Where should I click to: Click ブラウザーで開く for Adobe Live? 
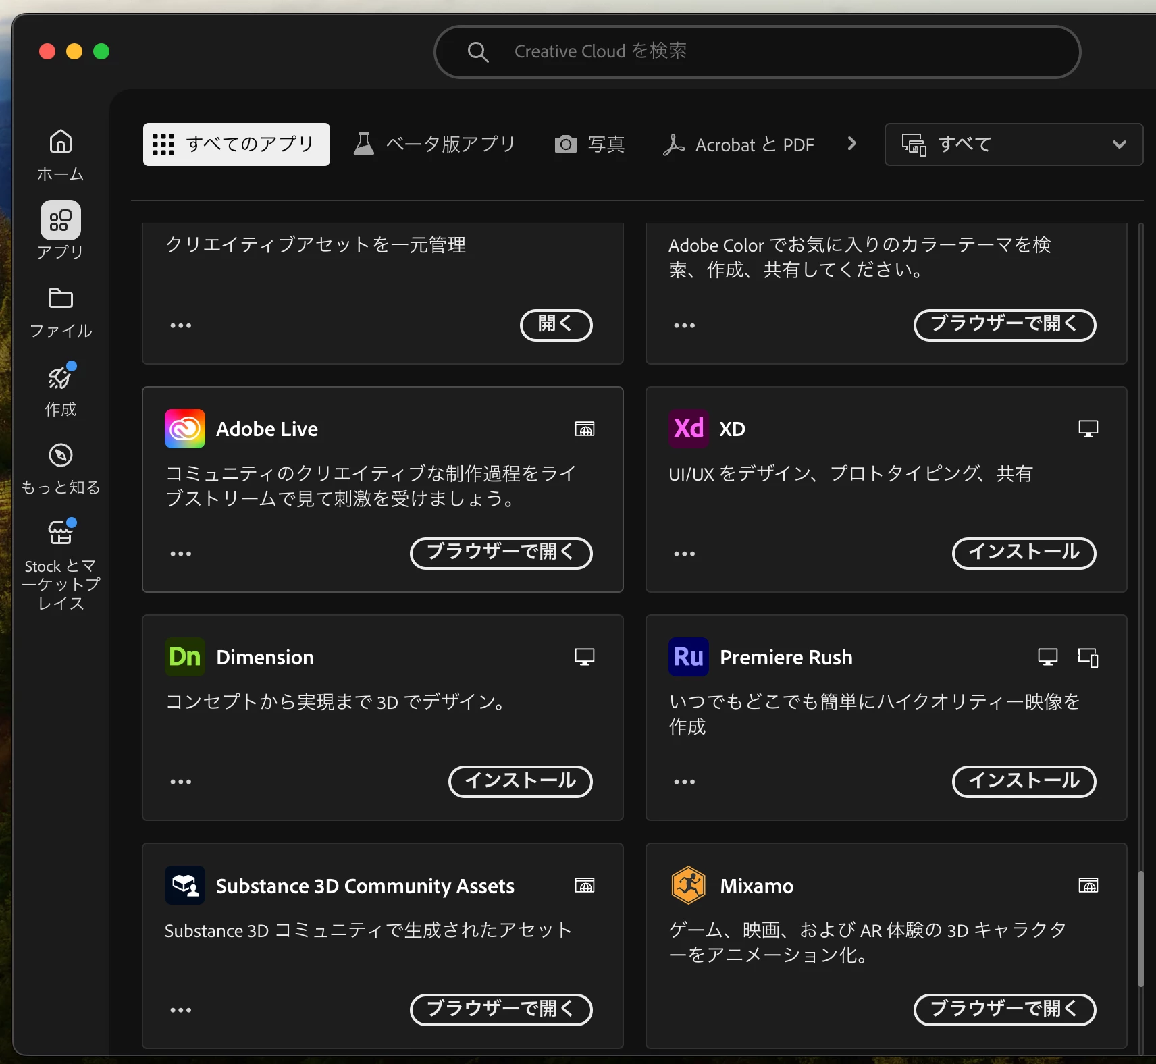[x=501, y=554]
